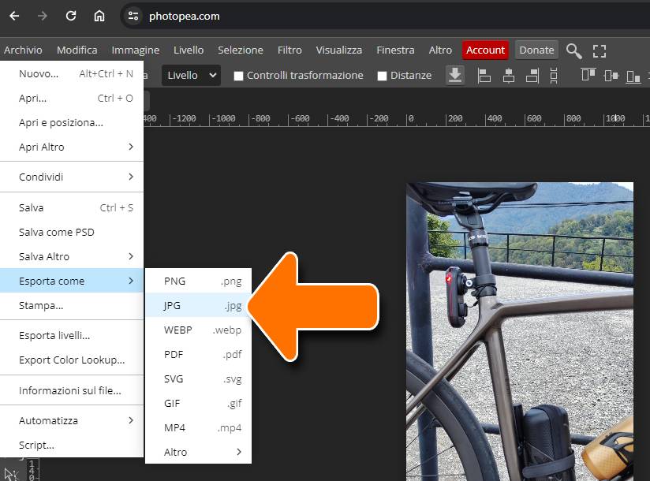The image size is (650, 481).
Task: Open the Immagine menu
Action: point(135,50)
